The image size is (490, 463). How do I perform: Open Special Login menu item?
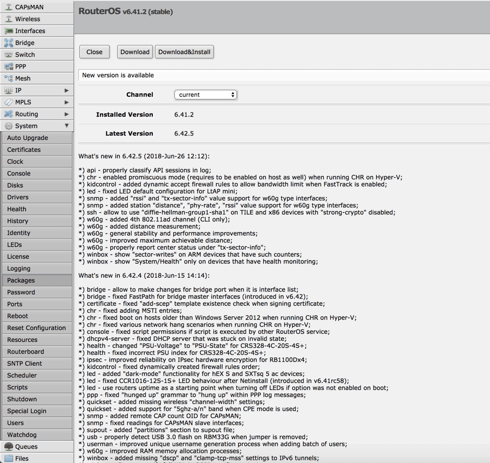(37, 411)
